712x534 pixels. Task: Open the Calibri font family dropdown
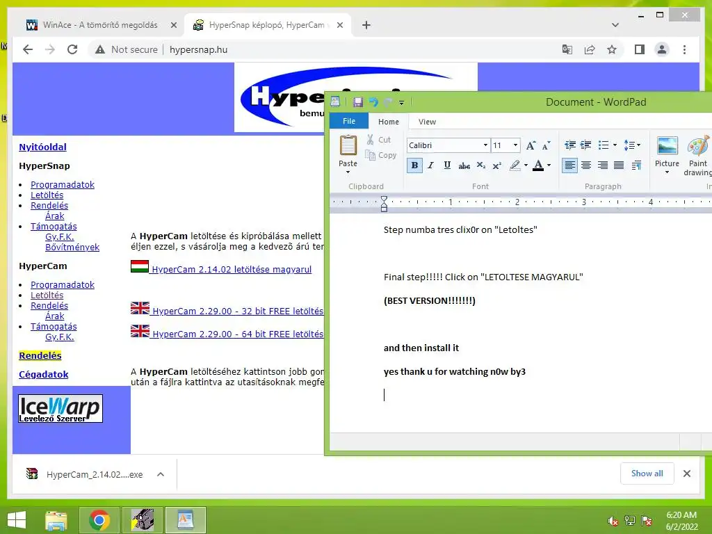(x=485, y=145)
